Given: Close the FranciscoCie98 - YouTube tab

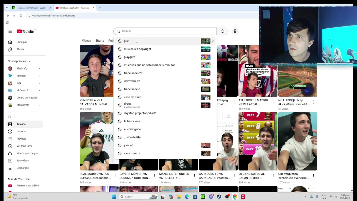Looking at the screenshot, I should click(93, 8).
